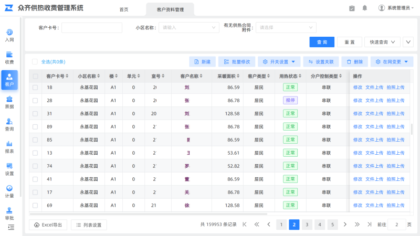Check the row with card number 85
The width and height of the screenshot is (420, 236).
point(35,140)
